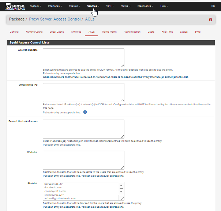Open the red help question mark icon
The height and width of the screenshot is (211, 221).
click(210, 20)
